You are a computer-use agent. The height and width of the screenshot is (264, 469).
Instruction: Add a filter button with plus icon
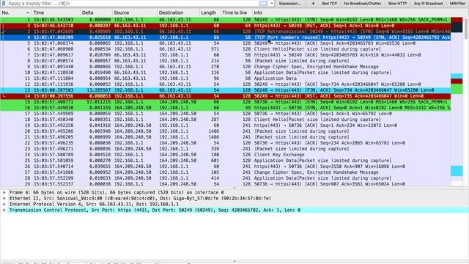[x=313, y=3]
